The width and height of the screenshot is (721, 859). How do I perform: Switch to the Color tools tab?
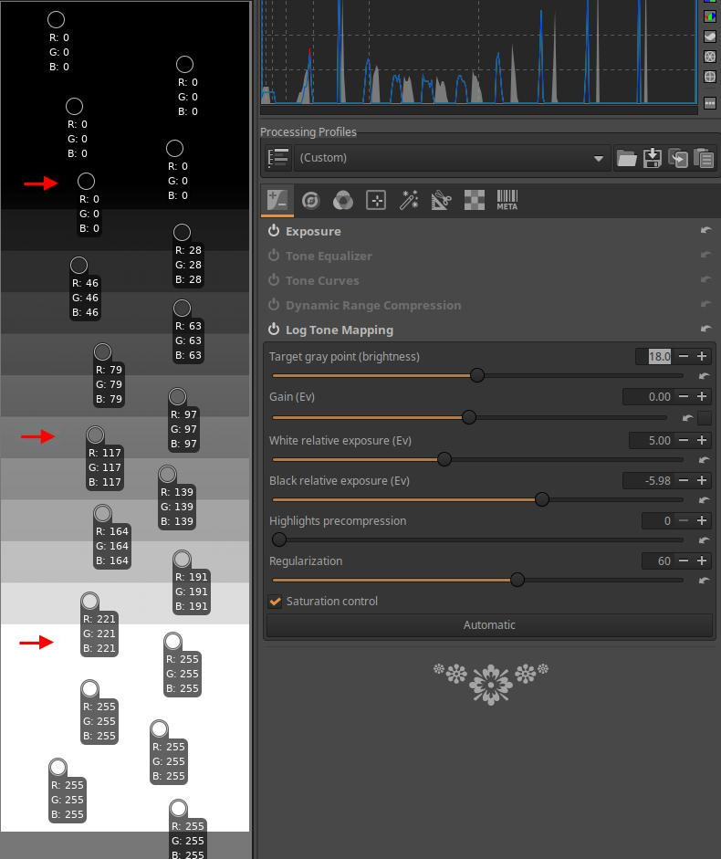pyautogui.click(x=343, y=201)
